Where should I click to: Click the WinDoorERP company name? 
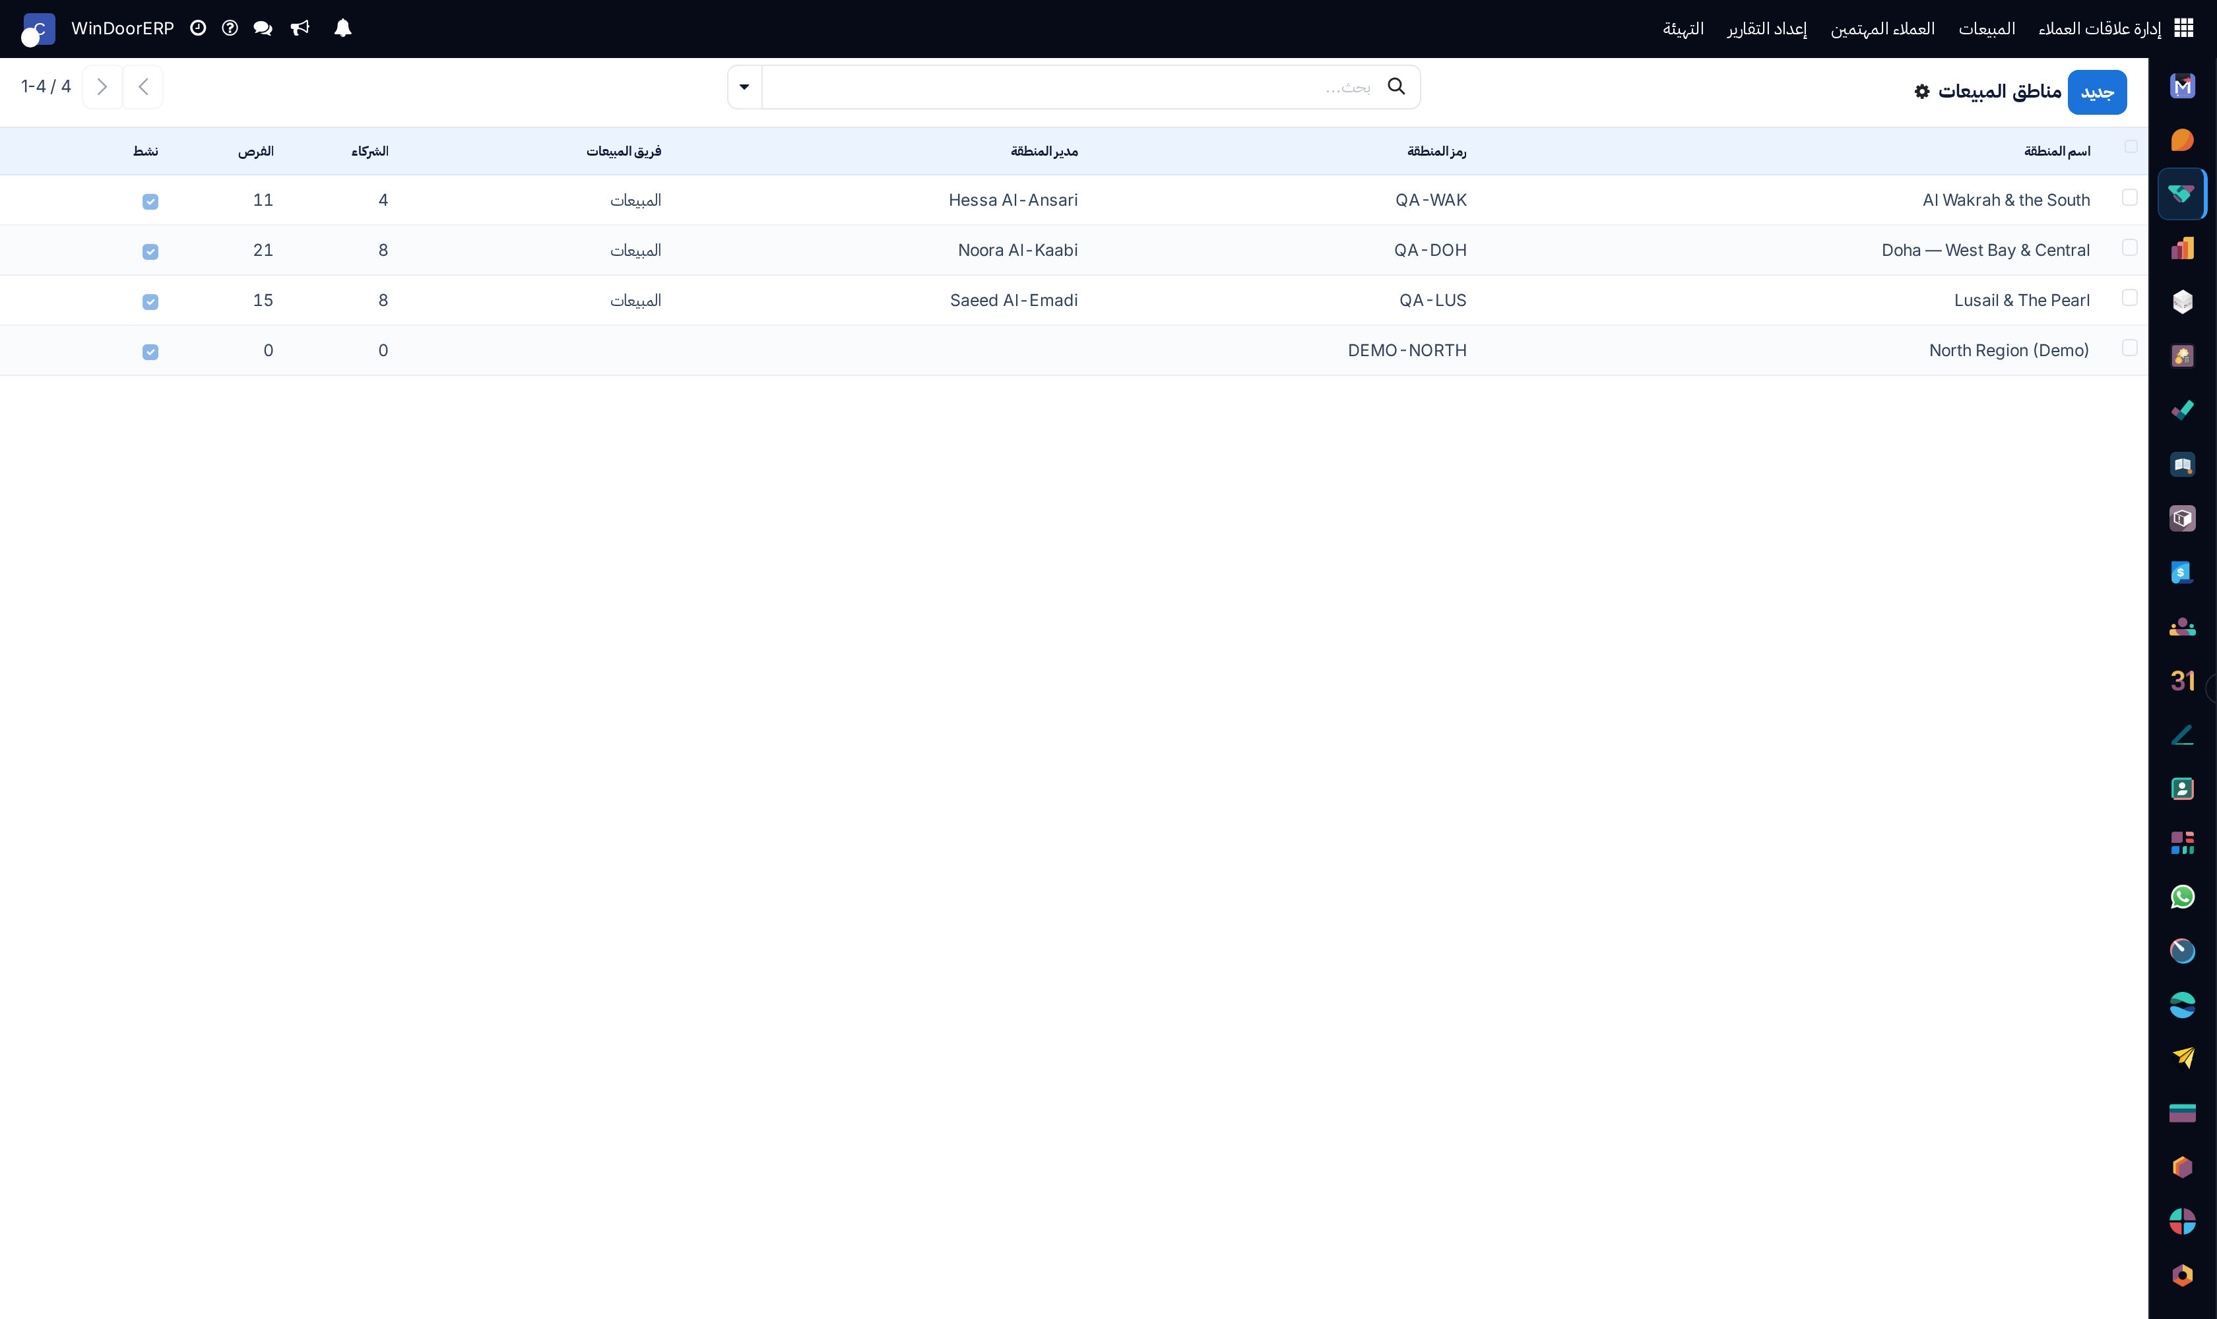click(x=123, y=28)
